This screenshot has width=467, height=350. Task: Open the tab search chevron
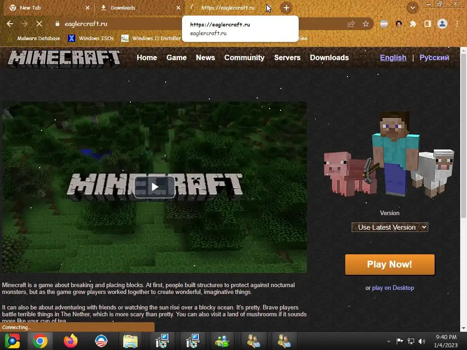click(412, 8)
